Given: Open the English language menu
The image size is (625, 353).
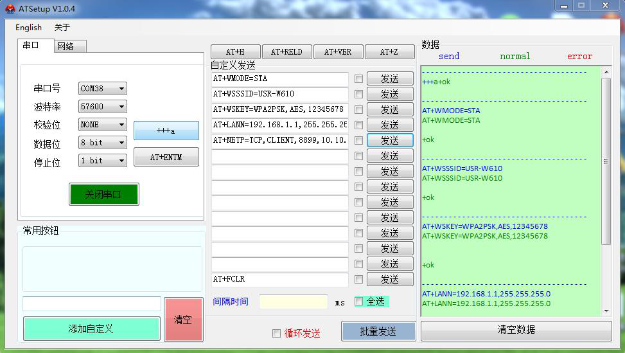Looking at the screenshot, I should 28,28.
